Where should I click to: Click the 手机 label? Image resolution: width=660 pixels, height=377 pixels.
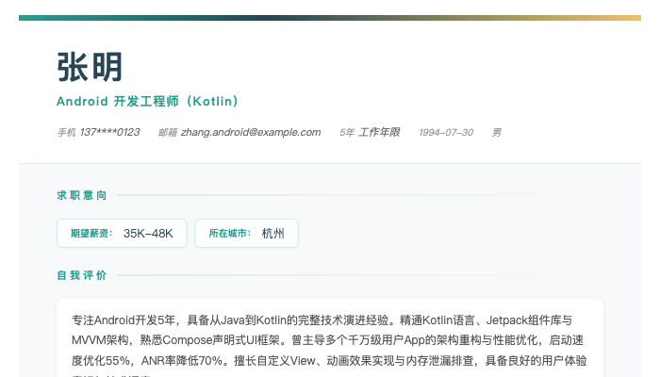[x=67, y=133]
